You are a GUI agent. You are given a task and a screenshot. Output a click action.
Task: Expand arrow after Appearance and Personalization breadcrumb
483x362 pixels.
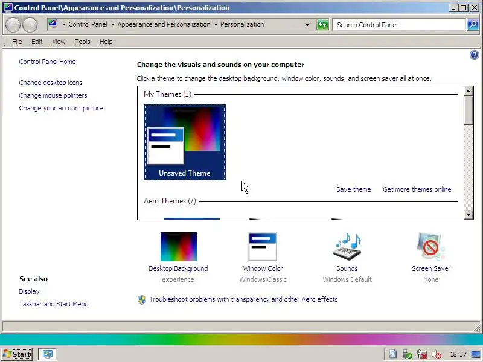tap(216, 24)
